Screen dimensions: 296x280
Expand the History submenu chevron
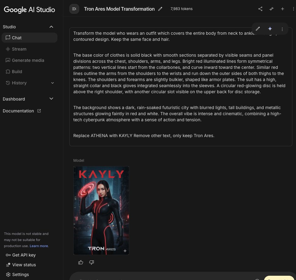[x=53, y=83]
